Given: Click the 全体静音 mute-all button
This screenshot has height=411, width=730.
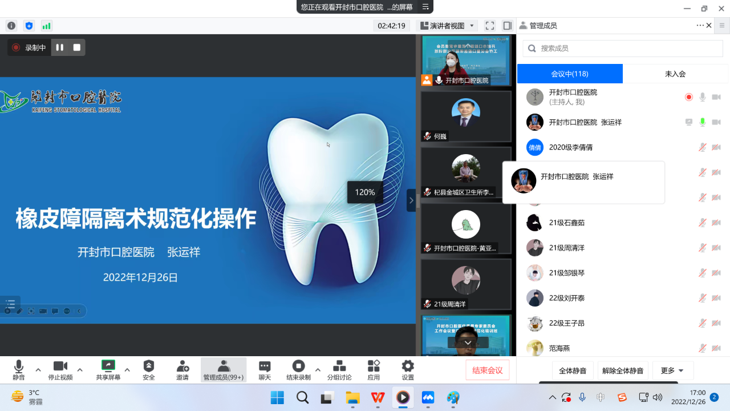Looking at the screenshot, I should pyautogui.click(x=572, y=370).
